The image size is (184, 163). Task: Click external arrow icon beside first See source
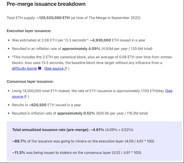tap(65, 68)
